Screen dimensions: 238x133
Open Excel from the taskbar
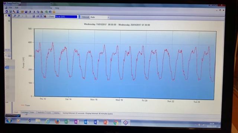[x=67, y=122]
